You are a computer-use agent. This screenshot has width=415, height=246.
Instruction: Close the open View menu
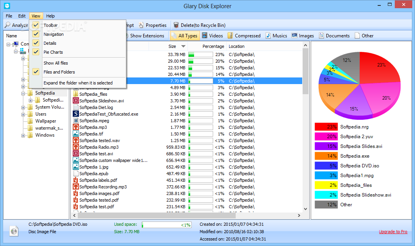(x=36, y=16)
